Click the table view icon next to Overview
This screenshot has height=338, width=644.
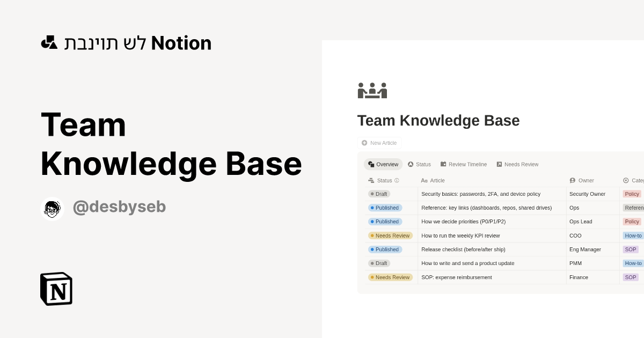tap(371, 164)
